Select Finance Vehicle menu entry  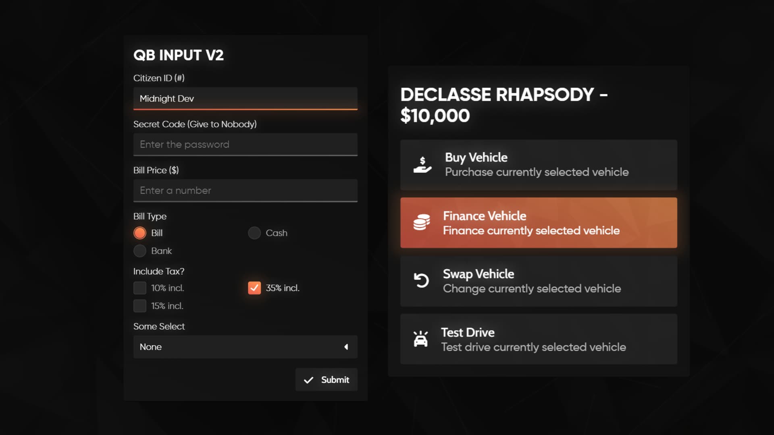click(538, 223)
